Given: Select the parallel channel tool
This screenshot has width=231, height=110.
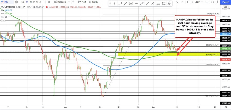Looking at the screenshot, I should pos(153,4).
